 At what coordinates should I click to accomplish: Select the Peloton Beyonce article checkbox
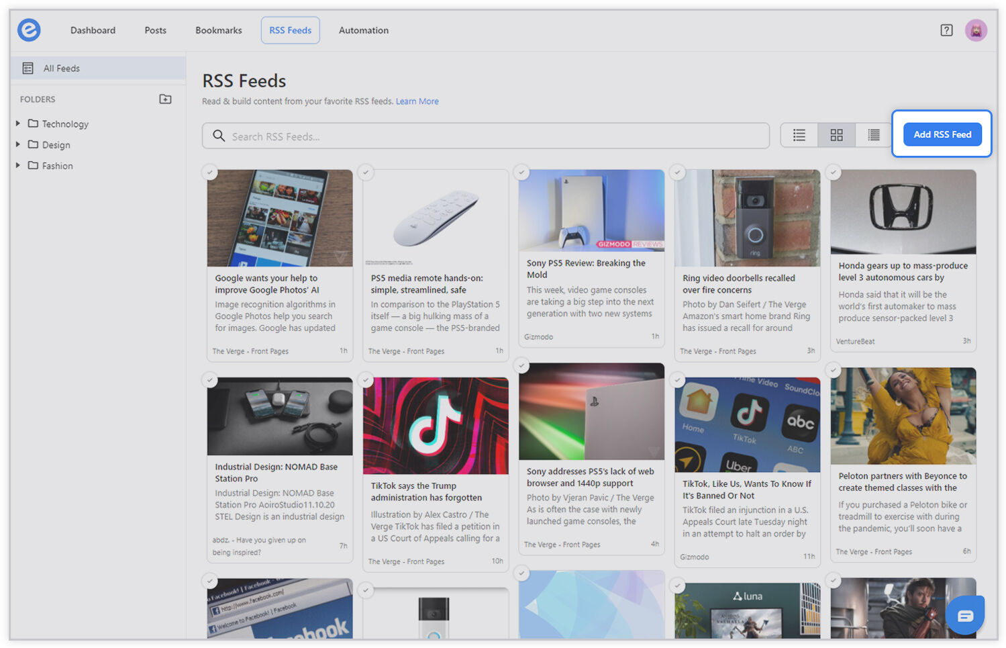tap(834, 370)
